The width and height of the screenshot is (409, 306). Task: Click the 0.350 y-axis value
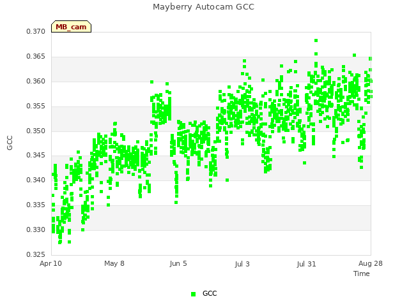click(x=36, y=131)
